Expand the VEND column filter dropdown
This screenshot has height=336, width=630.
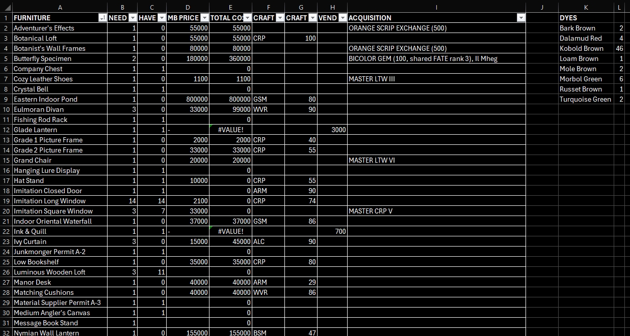[x=342, y=18]
